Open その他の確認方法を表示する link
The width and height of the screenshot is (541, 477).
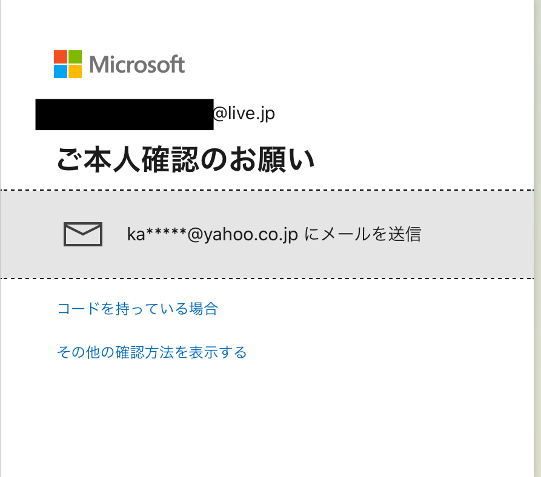click(x=152, y=352)
